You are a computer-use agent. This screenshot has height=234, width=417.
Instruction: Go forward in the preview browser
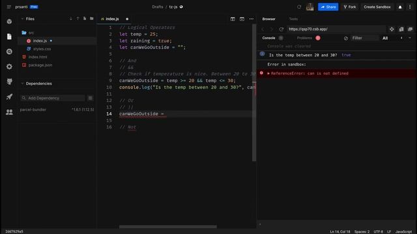click(x=272, y=29)
